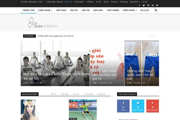The width and height of the screenshot is (180, 120).
Task: Click the Sống trẻ category badge
Action: click(x=28, y=69)
